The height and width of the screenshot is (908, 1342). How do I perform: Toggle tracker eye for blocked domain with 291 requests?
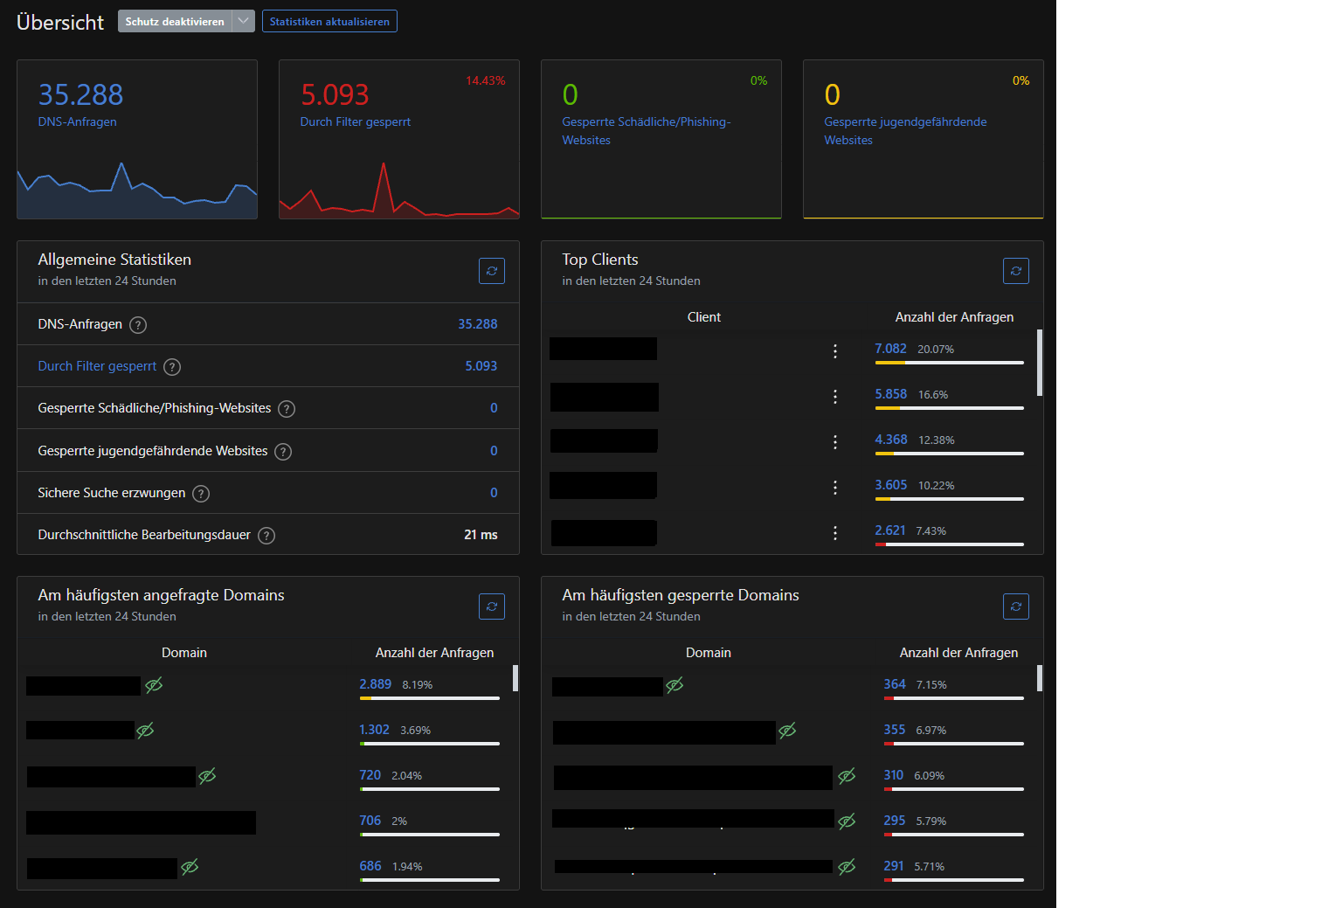(847, 867)
